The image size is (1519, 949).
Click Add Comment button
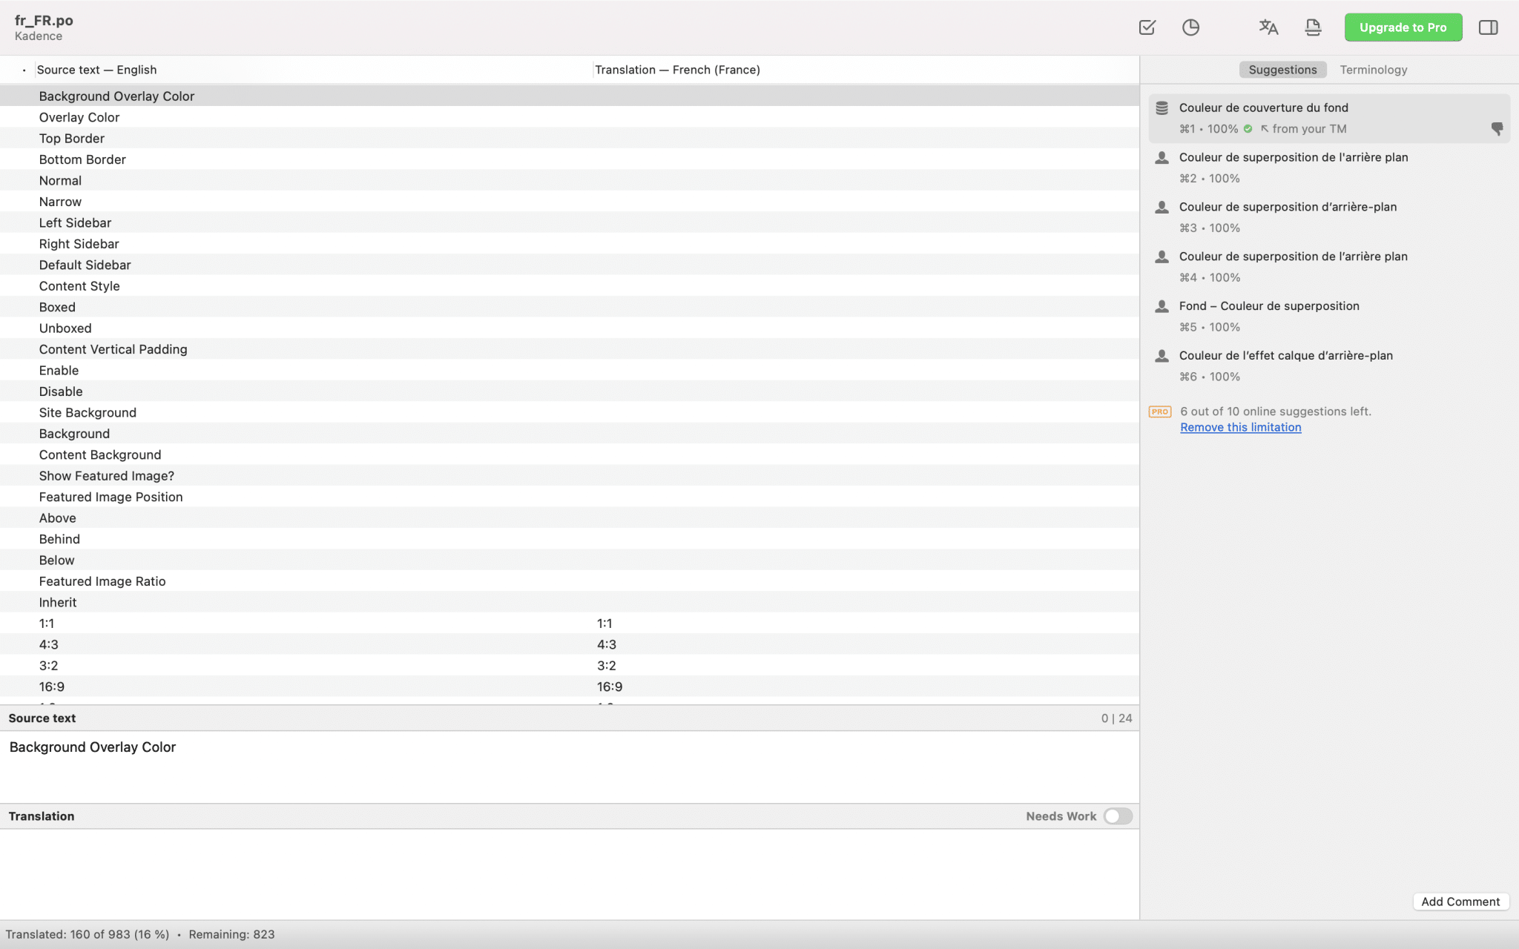pos(1460,901)
